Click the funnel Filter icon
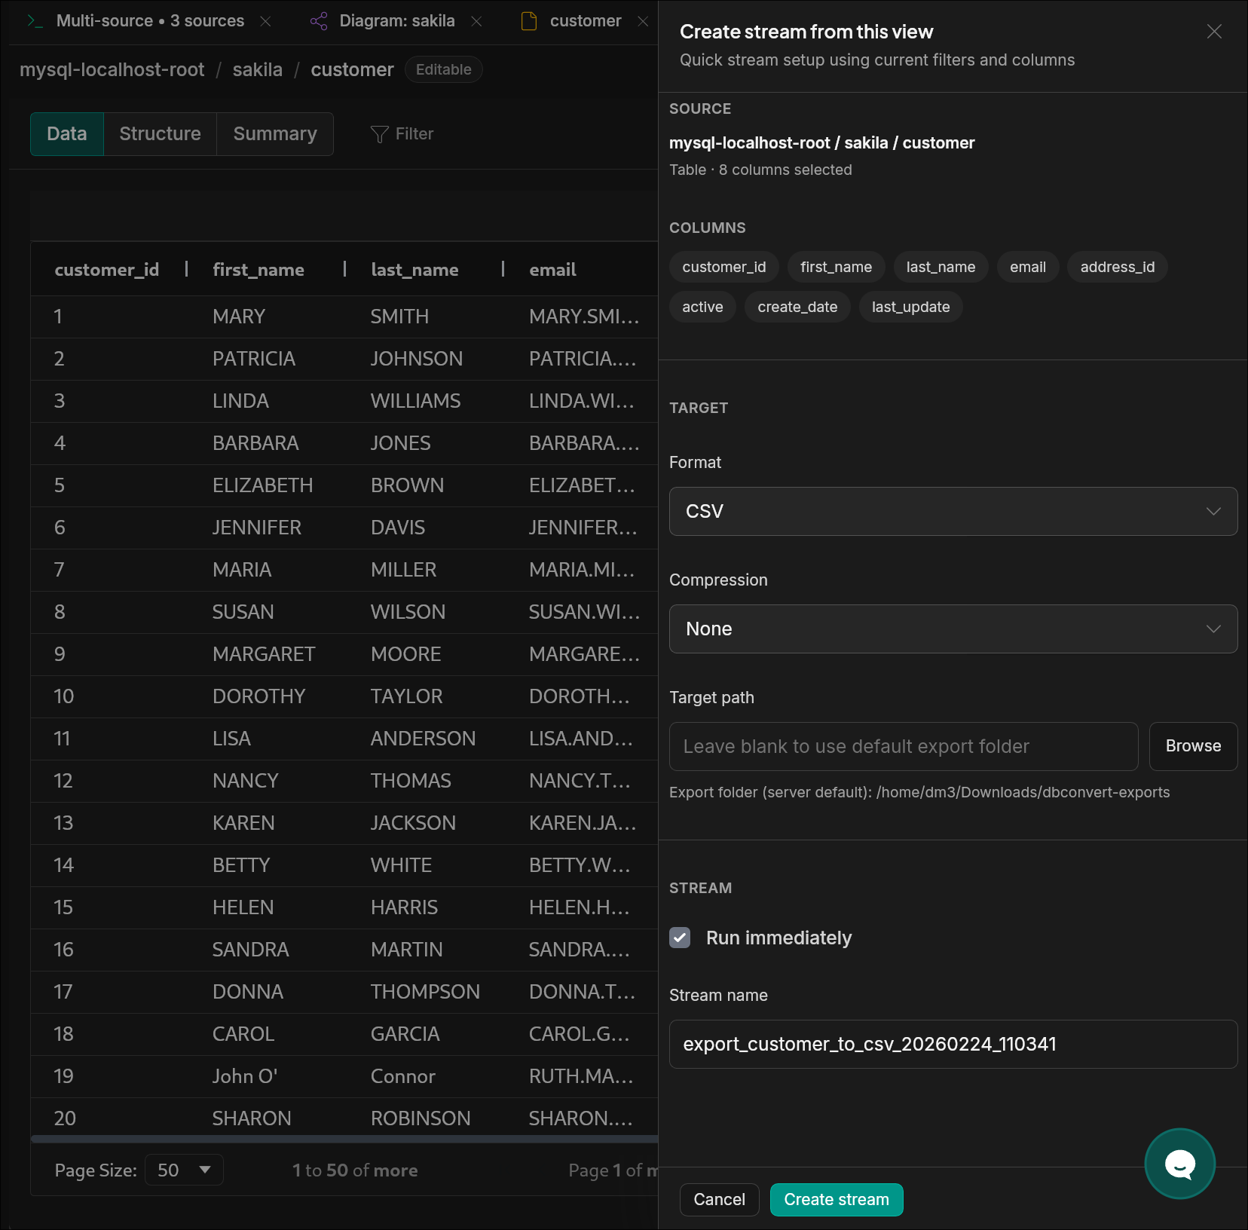Viewport: 1248px width, 1230px height. (x=380, y=134)
